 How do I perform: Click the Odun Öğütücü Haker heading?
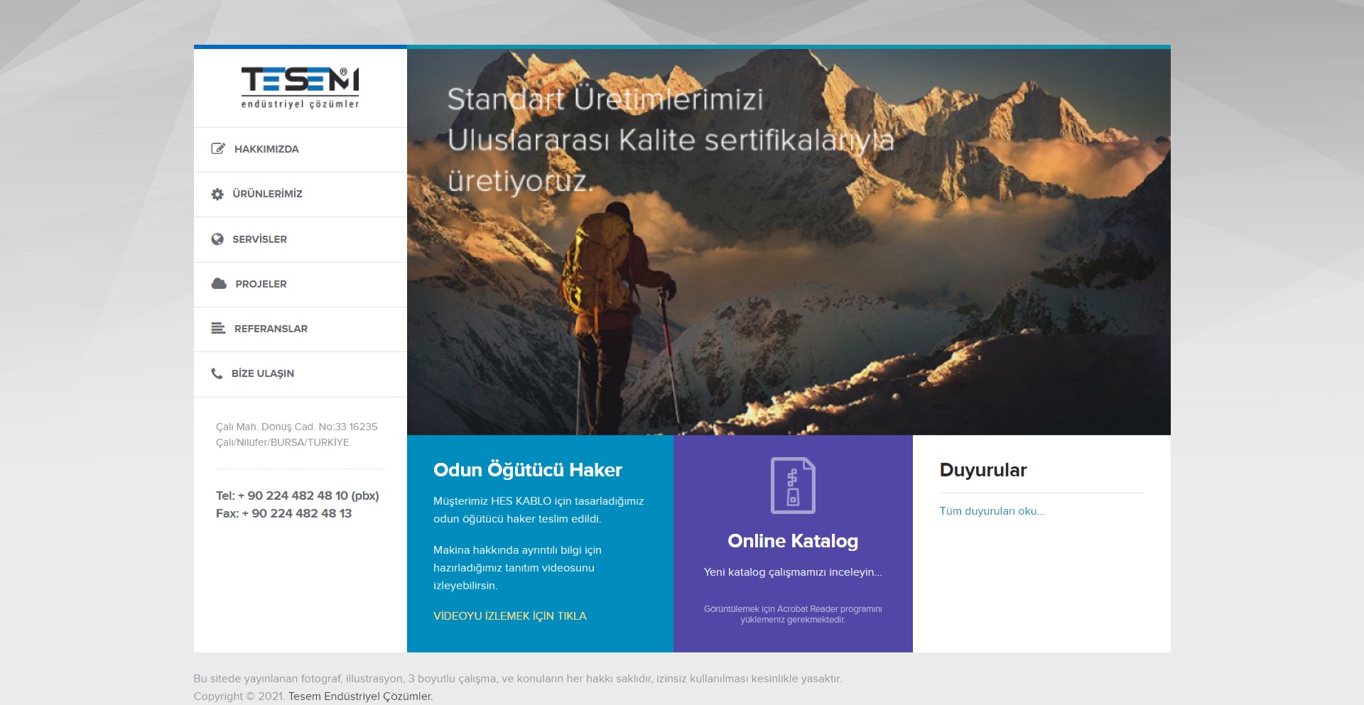528,470
